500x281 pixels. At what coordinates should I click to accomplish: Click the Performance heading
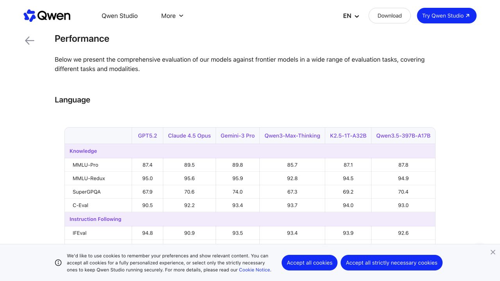coord(82,39)
